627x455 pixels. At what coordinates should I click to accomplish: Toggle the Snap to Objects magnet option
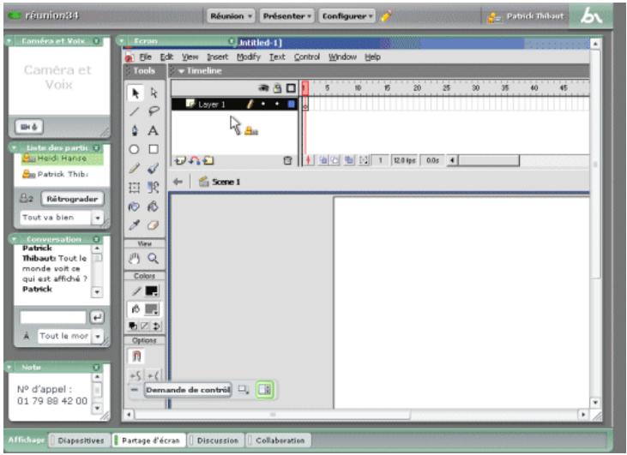(x=136, y=356)
